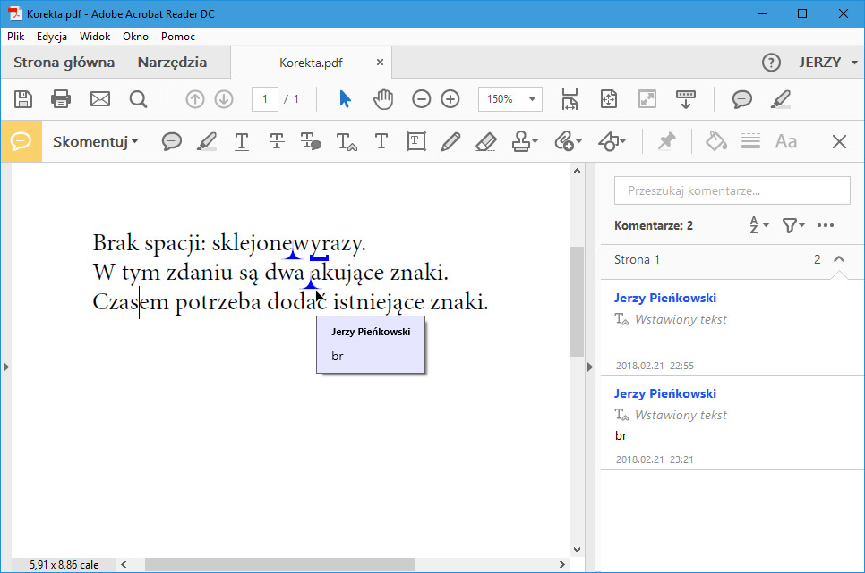
Task: Click the Save file icon
Action: tap(24, 99)
